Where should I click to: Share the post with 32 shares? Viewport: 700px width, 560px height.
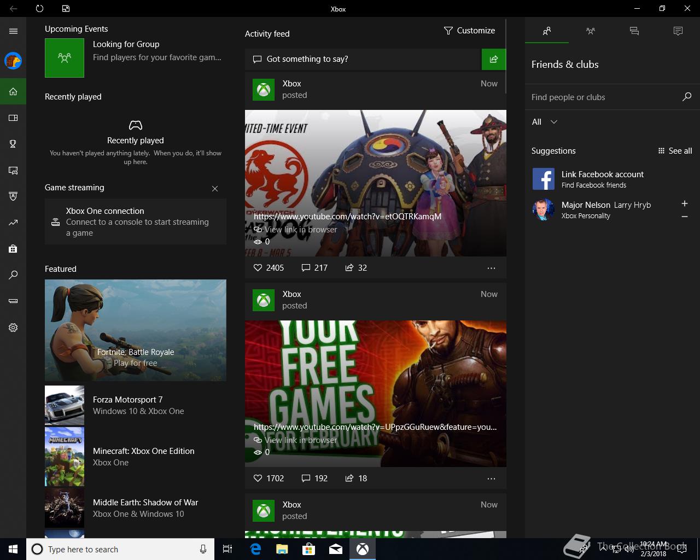356,268
